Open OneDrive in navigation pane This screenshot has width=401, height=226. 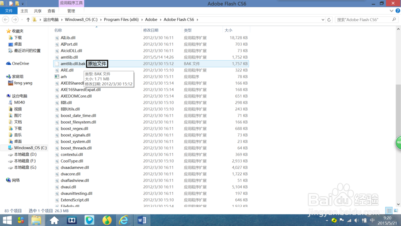[x=18, y=63]
